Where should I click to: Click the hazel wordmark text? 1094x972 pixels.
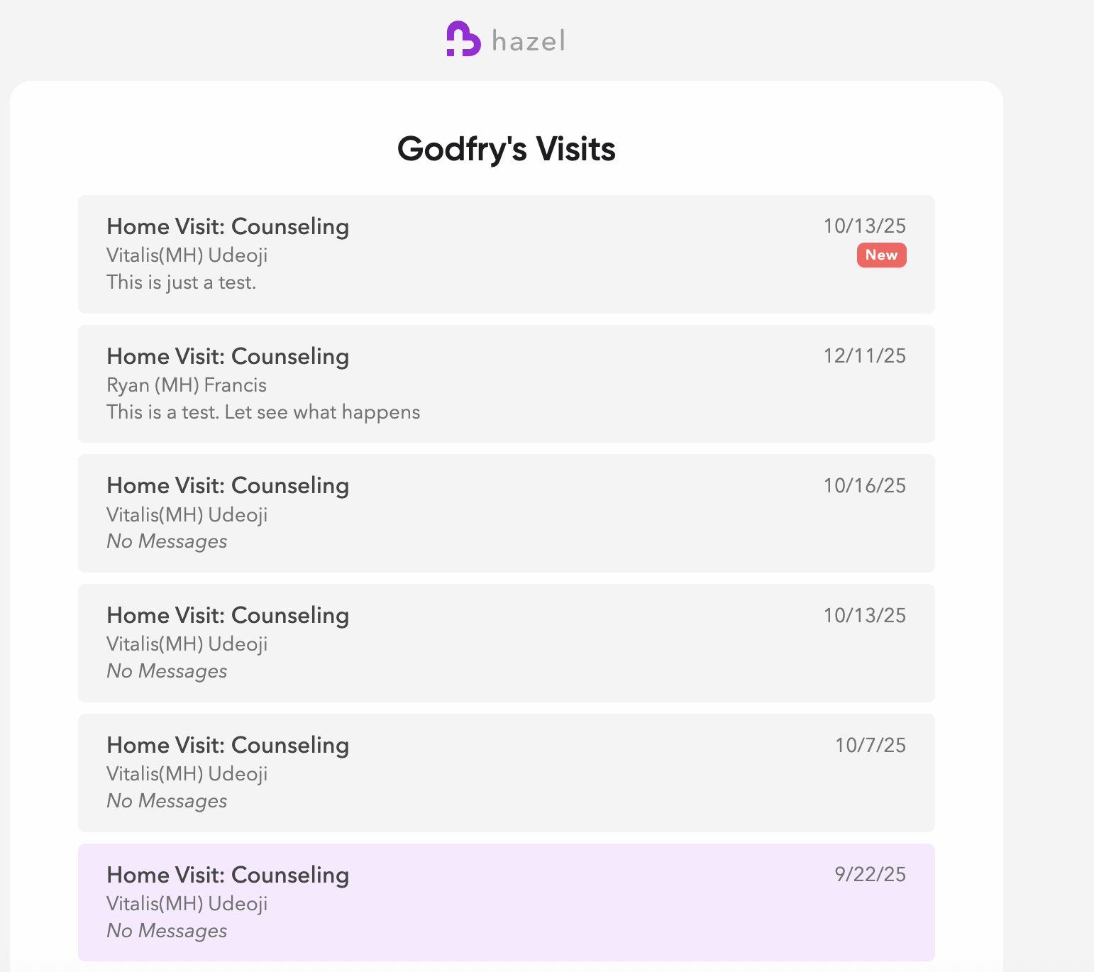(x=529, y=41)
